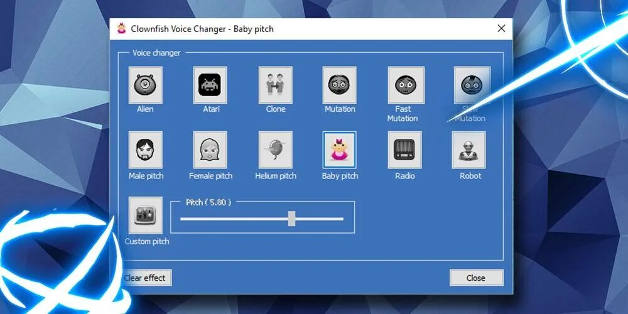Choose the Male pitch icon
This screenshot has width=628, height=314.
[x=146, y=150]
